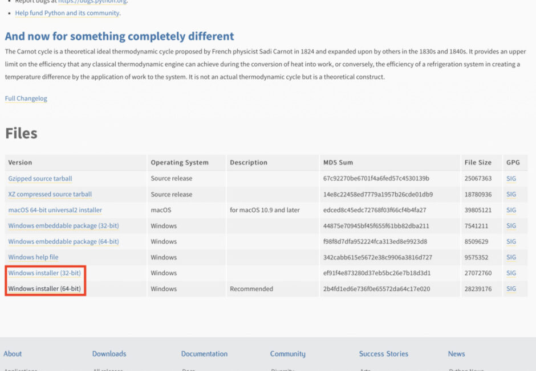Open the Gzipped source tarball link

click(x=40, y=179)
